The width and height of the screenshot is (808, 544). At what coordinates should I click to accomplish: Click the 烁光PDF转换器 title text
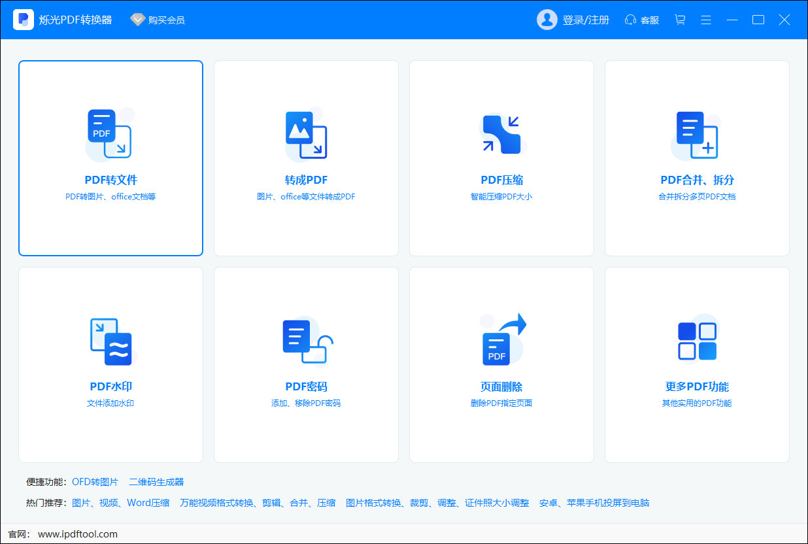pos(76,20)
